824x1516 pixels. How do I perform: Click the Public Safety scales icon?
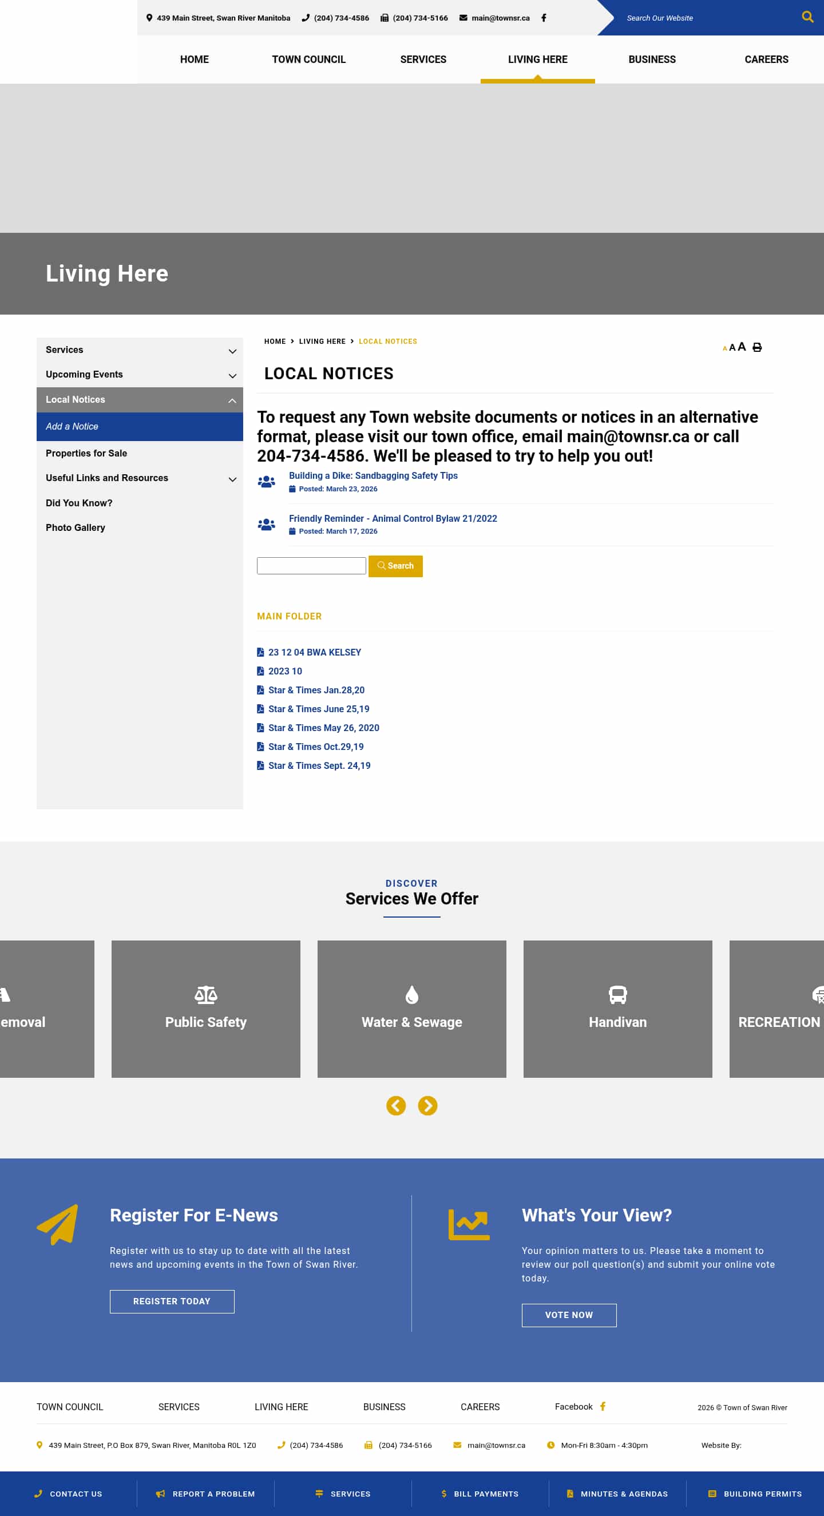tap(206, 995)
